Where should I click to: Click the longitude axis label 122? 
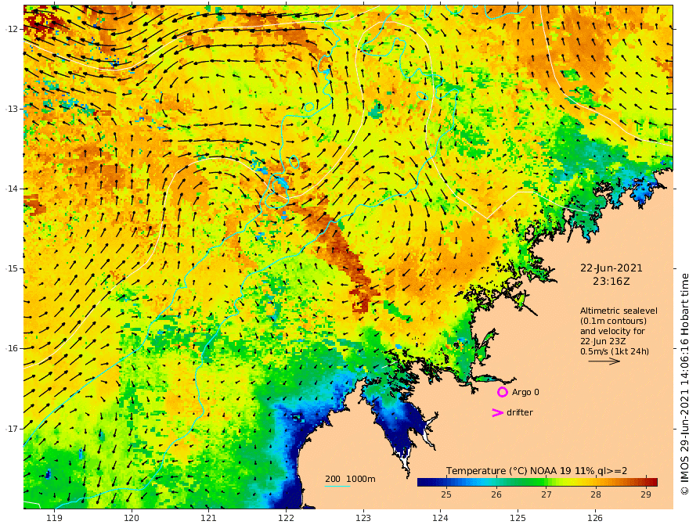(x=286, y=518)
